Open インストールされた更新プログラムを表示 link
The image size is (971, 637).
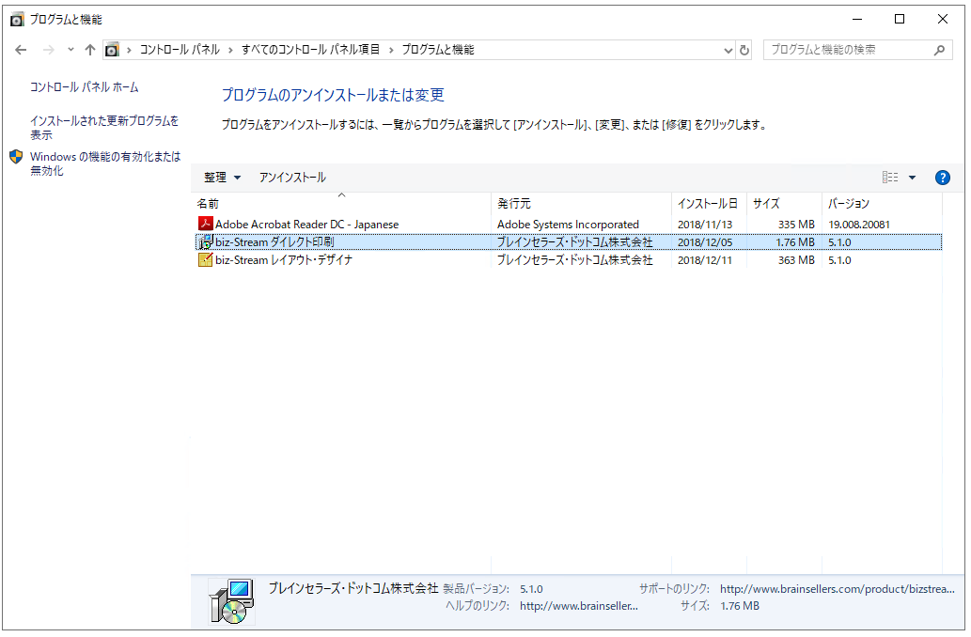pos(104,128)
